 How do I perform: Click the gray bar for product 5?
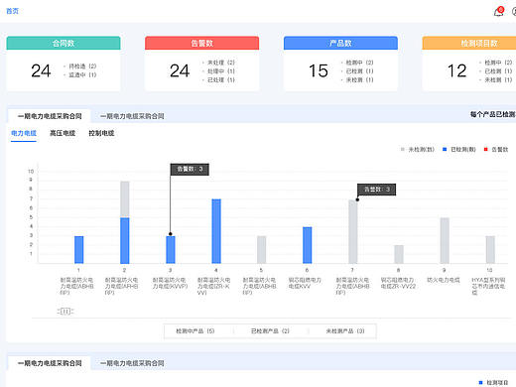262,250
